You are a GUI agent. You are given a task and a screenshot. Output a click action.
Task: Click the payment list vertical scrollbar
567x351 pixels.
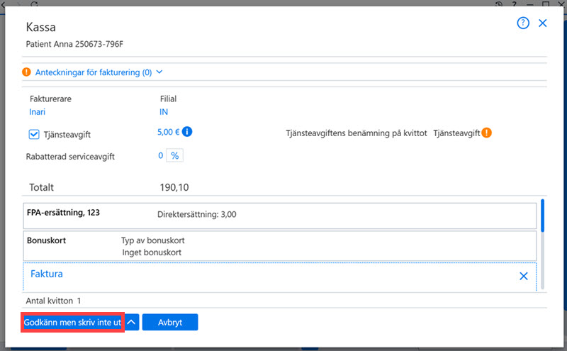pyautogui.click(x=542, y=244)
